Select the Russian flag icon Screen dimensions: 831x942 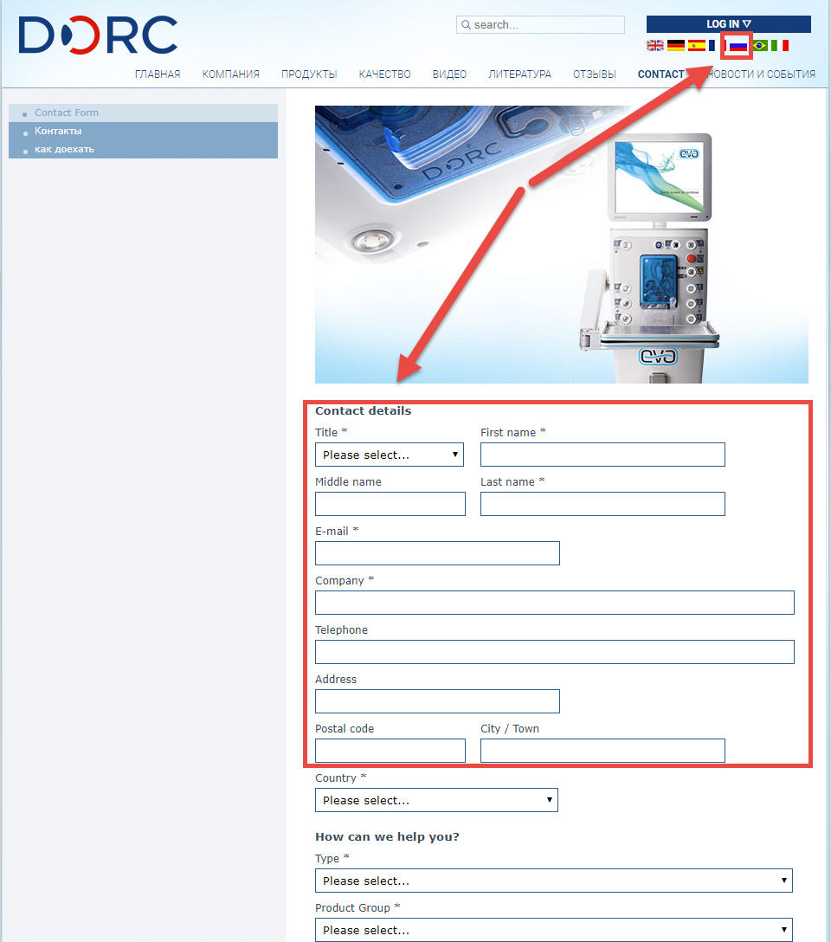coord(738,46)
